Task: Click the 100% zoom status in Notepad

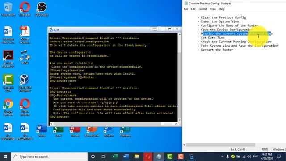Action: 265,149
